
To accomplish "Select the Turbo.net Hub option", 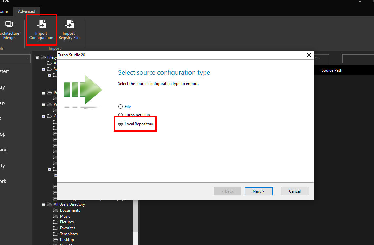I will (x=120, y=115).
